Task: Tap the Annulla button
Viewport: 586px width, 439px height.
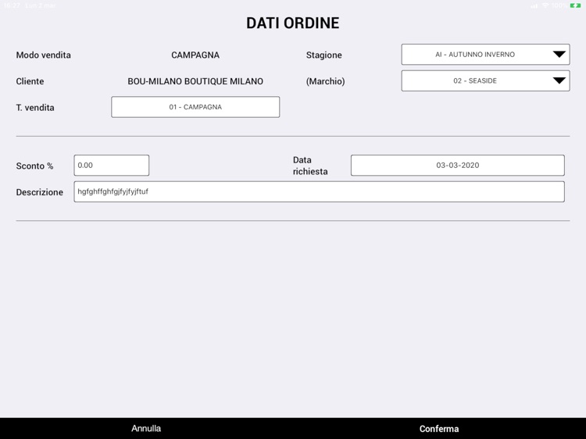Action: point(146,429)
